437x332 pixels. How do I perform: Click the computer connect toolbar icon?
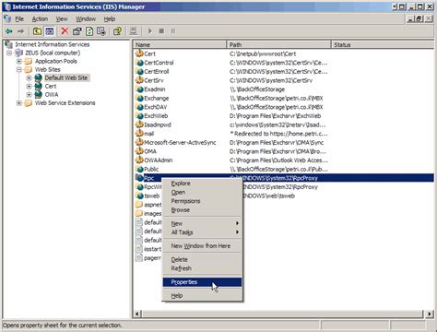[x=134, y=31]
